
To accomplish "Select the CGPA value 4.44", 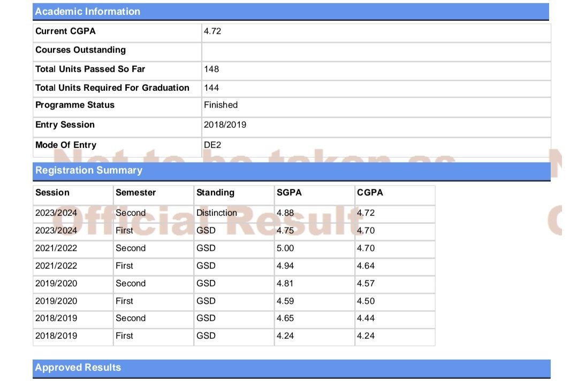I will [366, 318].
